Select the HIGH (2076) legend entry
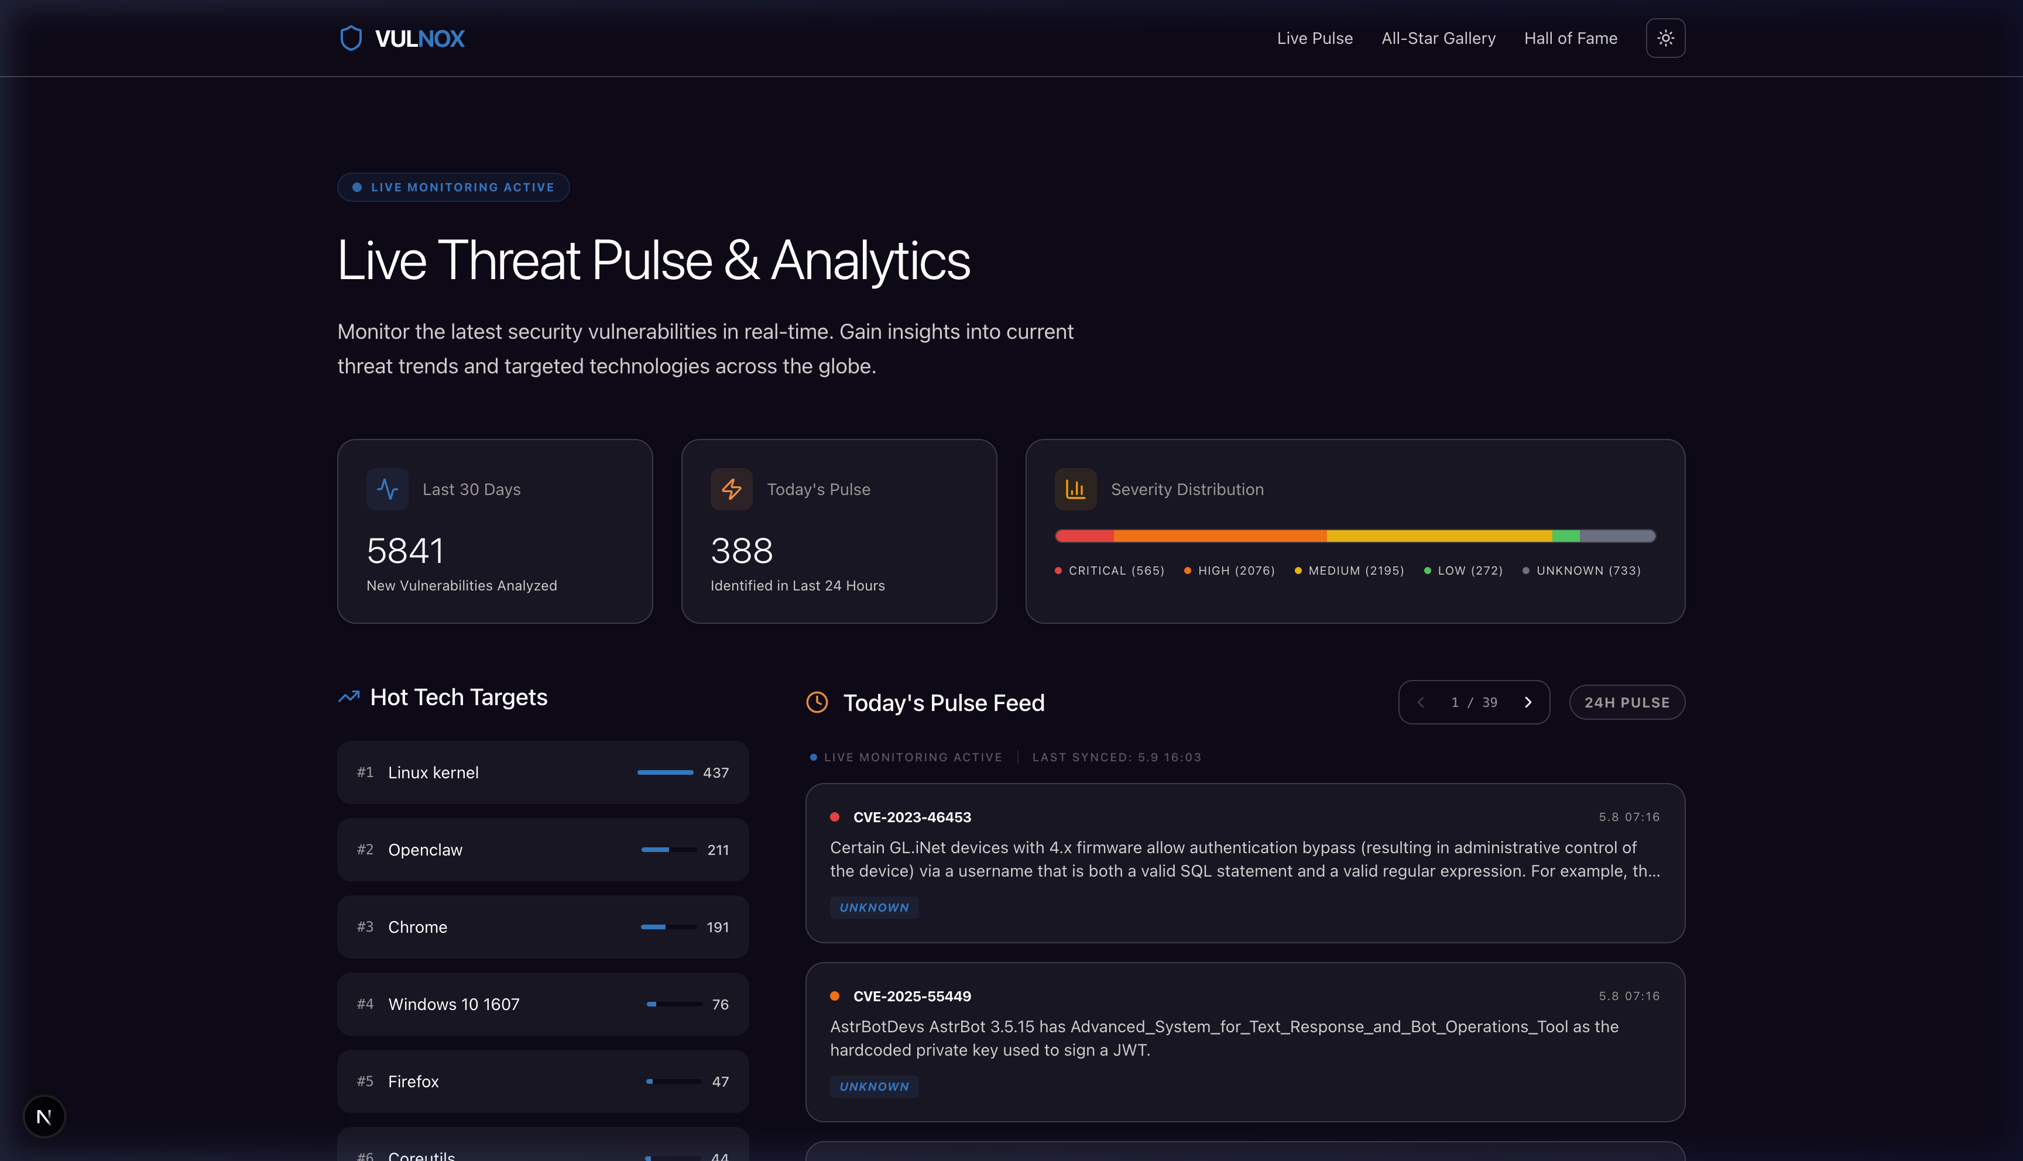 1229,571
